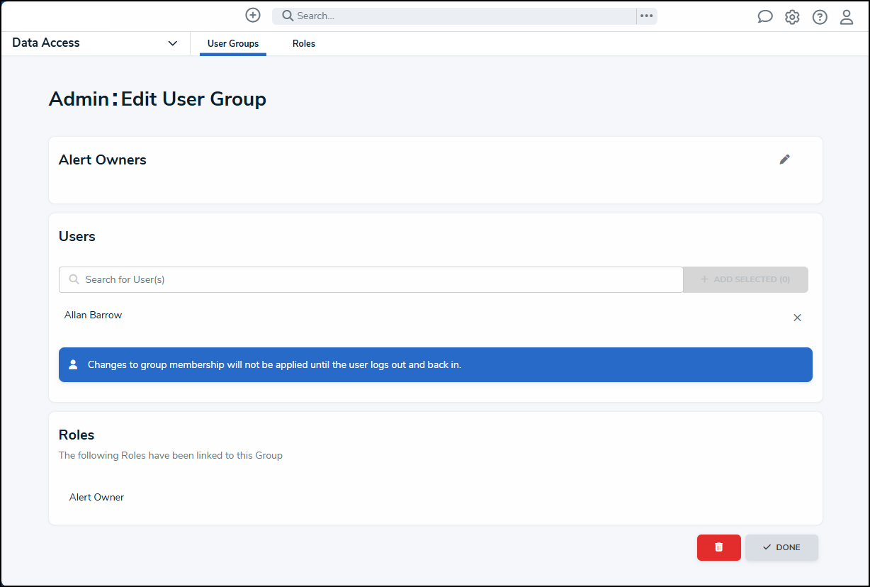Switch to the Roles tab
This screenshot has height=587, width=870.
[304, 44]
